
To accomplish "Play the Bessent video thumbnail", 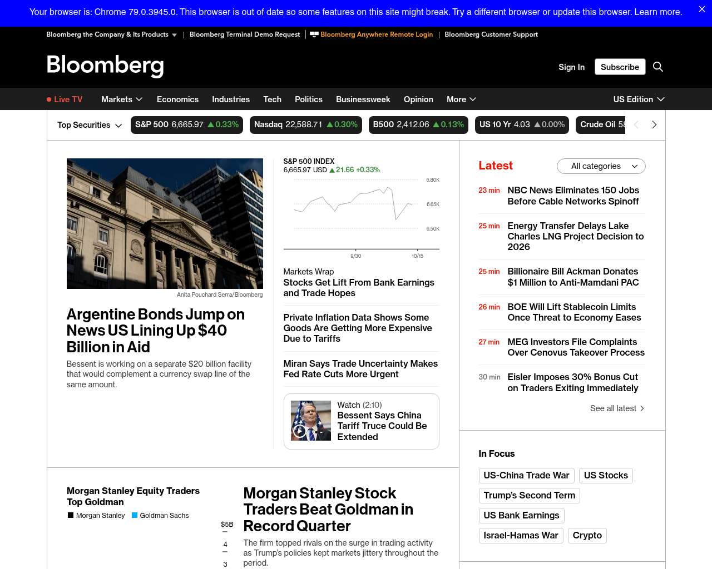I will 310,421.
